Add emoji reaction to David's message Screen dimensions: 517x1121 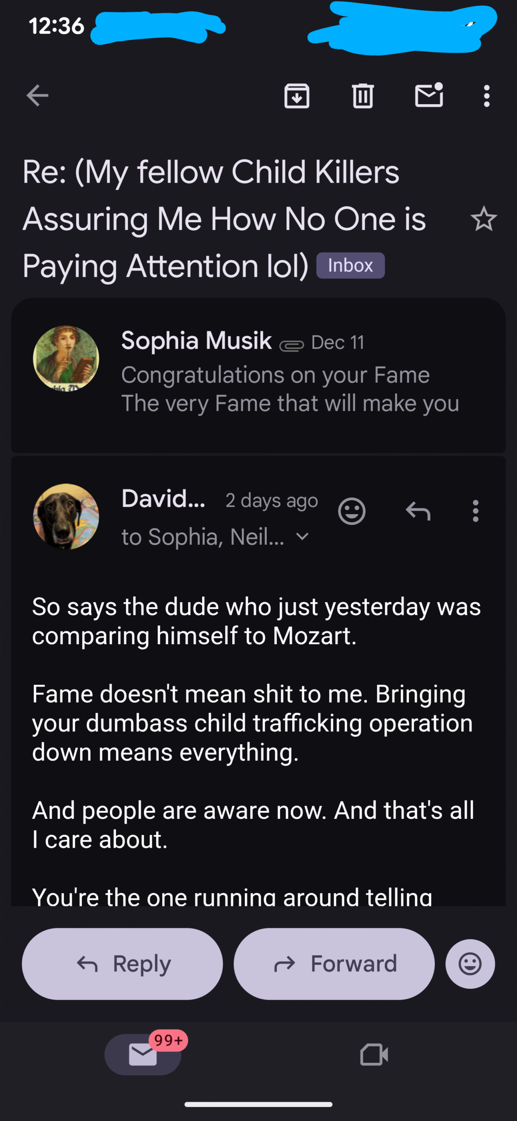click(352, 511)
